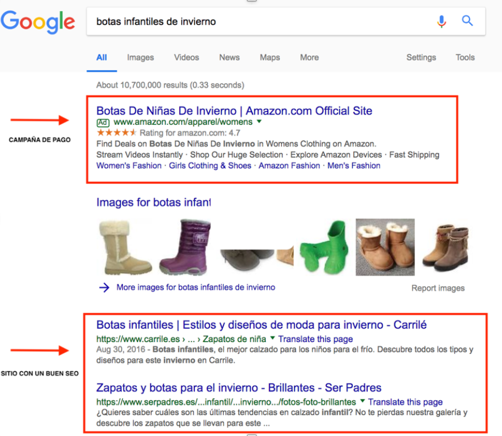Image resolution: width=502 pixels, height=436 pixels.
Task: Click the Rating for amazon.com: 4.7 text
Action: click(189, 133)
